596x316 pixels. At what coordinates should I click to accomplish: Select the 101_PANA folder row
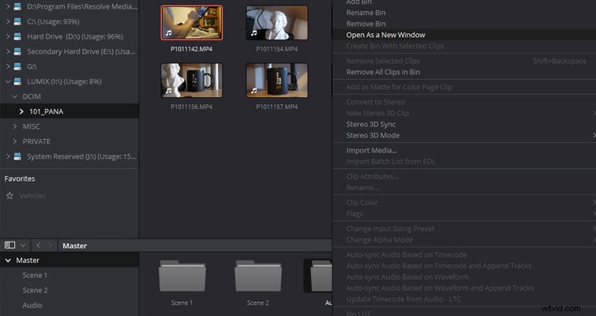pyautogui.click(x=69, y=111)
